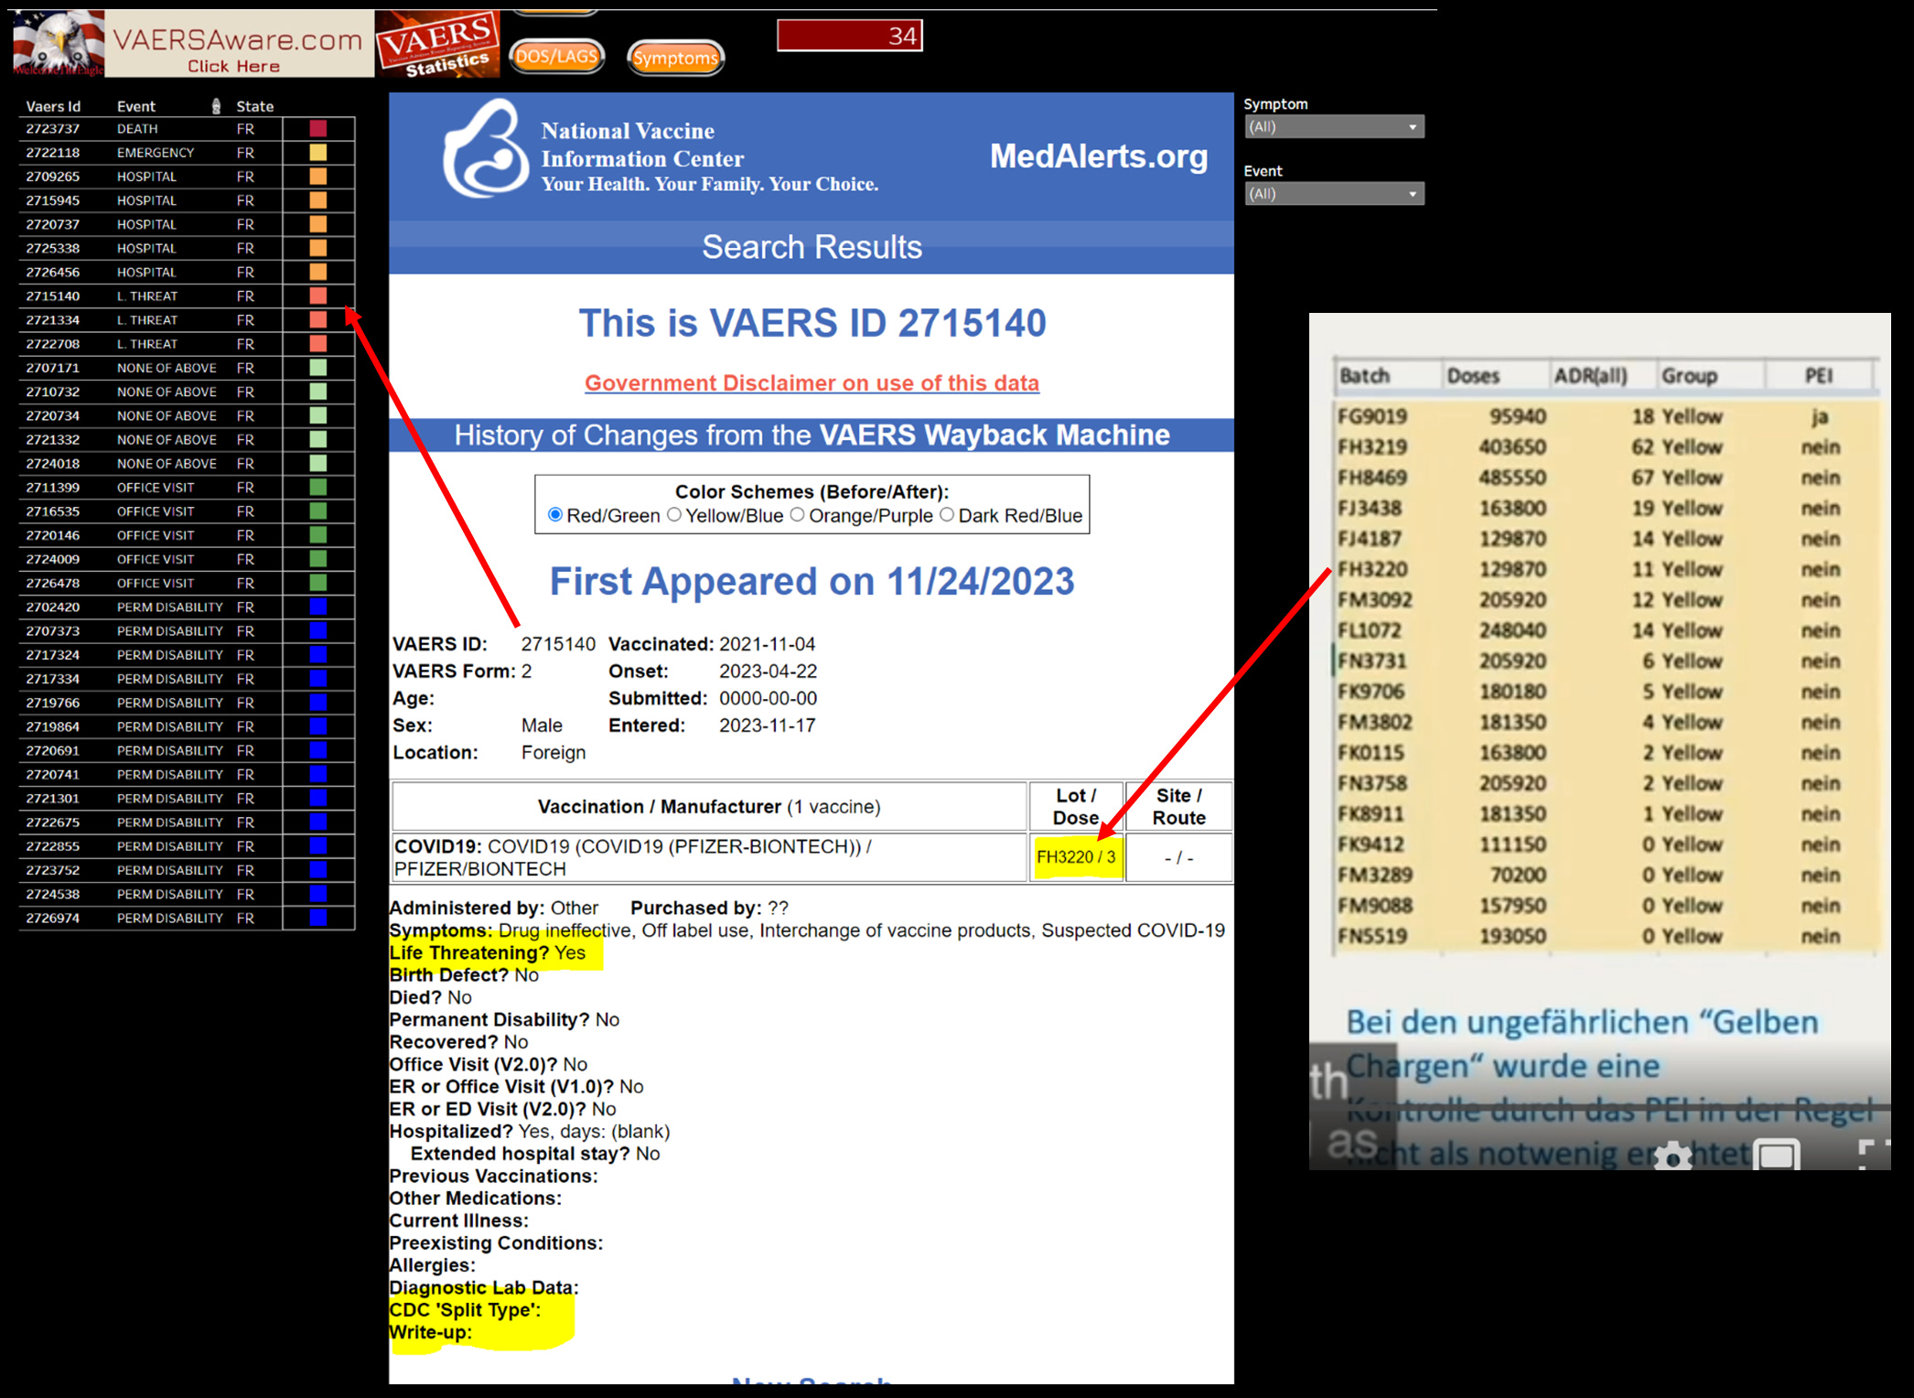This screenshot has height=1398, width=1914.
Task: Select the salmon swatch for 2715140 L. THREAT
Action: (x=318, y=296)
